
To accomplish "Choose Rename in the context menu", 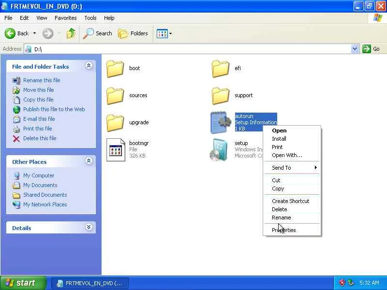I will pos(292,217).
